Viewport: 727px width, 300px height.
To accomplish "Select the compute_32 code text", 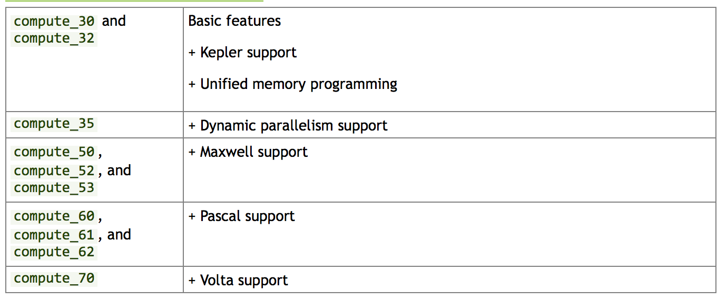I will pos(54,38).
